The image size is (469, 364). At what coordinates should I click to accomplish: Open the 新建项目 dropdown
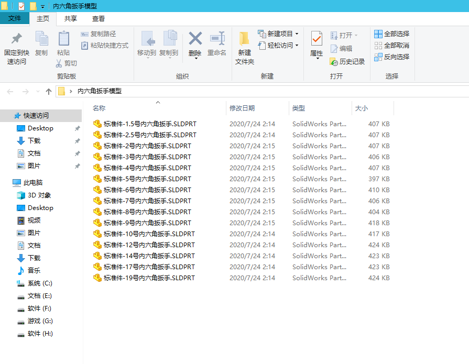pyautogui.click(x=278, y=34)
